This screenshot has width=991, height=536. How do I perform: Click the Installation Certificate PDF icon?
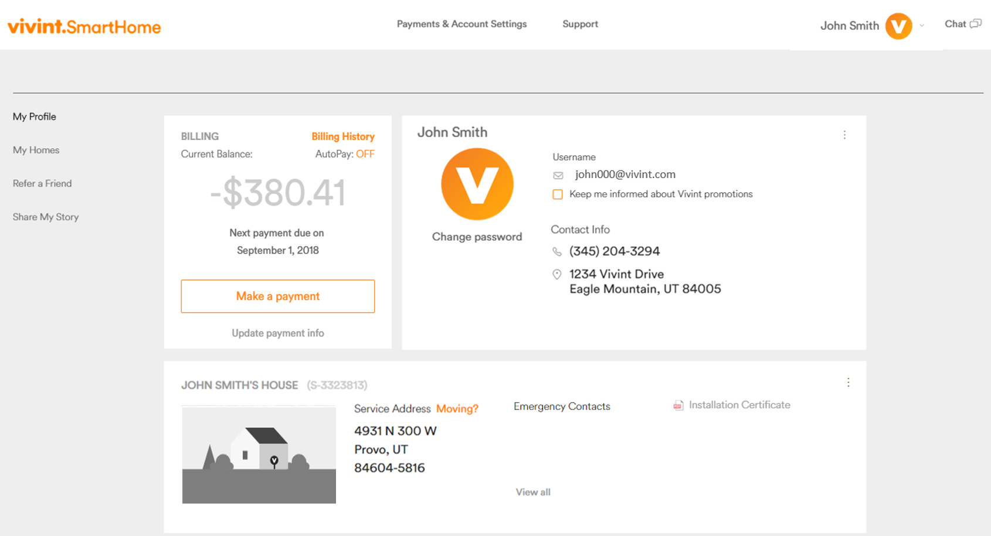pyautogui.click(x=678, y=405)
